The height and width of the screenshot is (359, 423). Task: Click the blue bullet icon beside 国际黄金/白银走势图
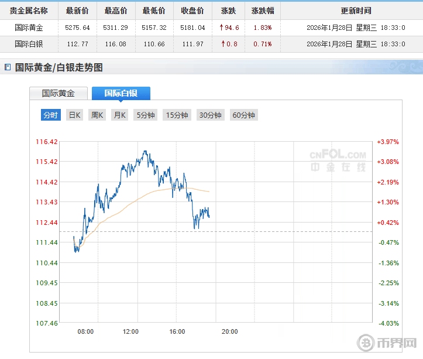[x=7, y=68]
